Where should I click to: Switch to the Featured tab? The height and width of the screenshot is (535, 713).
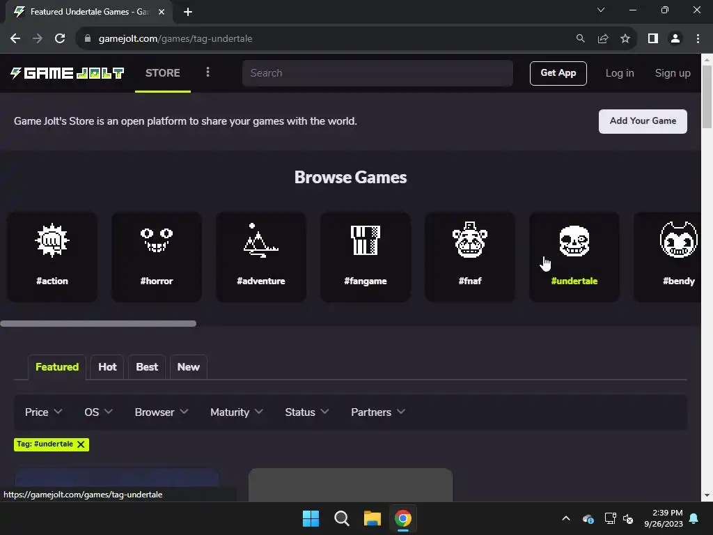click(x=57, y=367)
